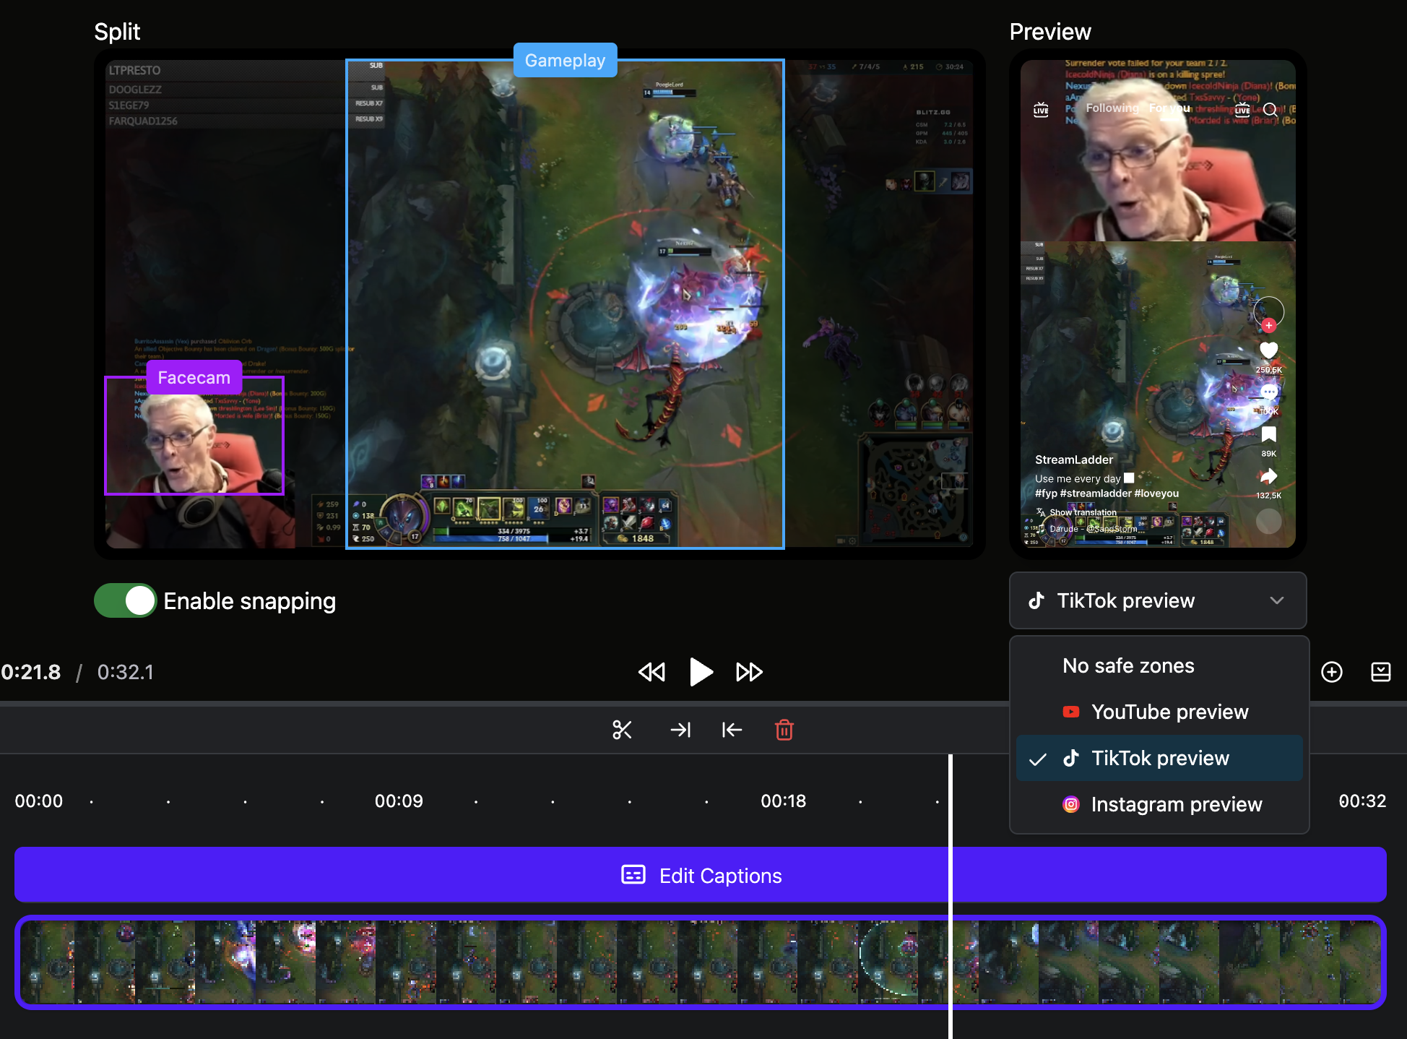The height and width of the screenshot is (1039, 1407).
Task: Open the TikTok preview dropdown
Action: [1157, 600]
